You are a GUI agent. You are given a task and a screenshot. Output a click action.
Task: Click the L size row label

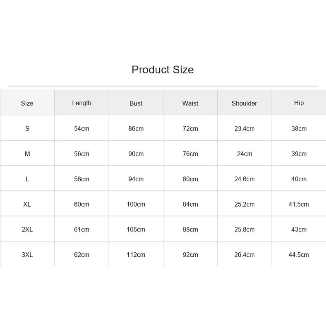tap(27, 179)
